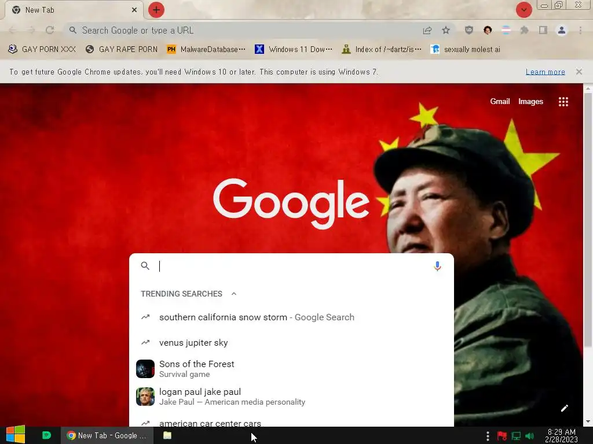The image size is (593, 444).
Task: Start voice search with the microphone icon
Action: pos(437,266)
